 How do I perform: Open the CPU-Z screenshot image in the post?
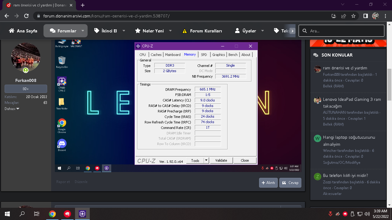pyautogui.click(x=178, y=106)
